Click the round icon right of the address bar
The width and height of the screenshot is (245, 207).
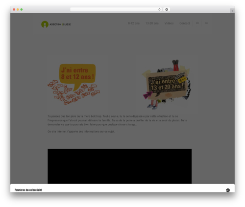[167, 9]
